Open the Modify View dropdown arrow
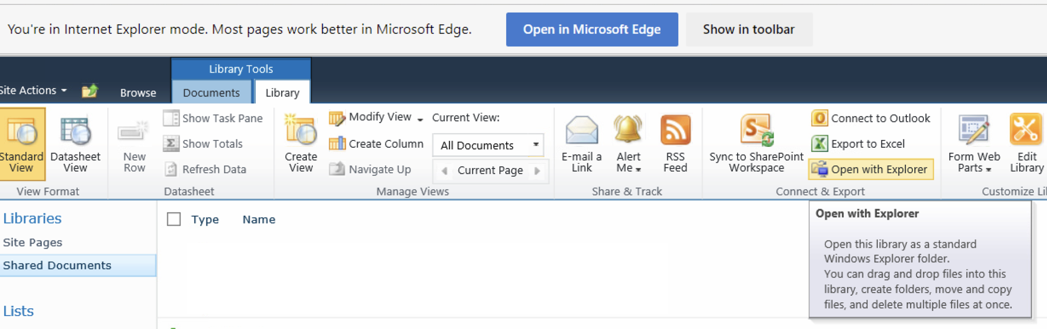 [x=420, y=119]
